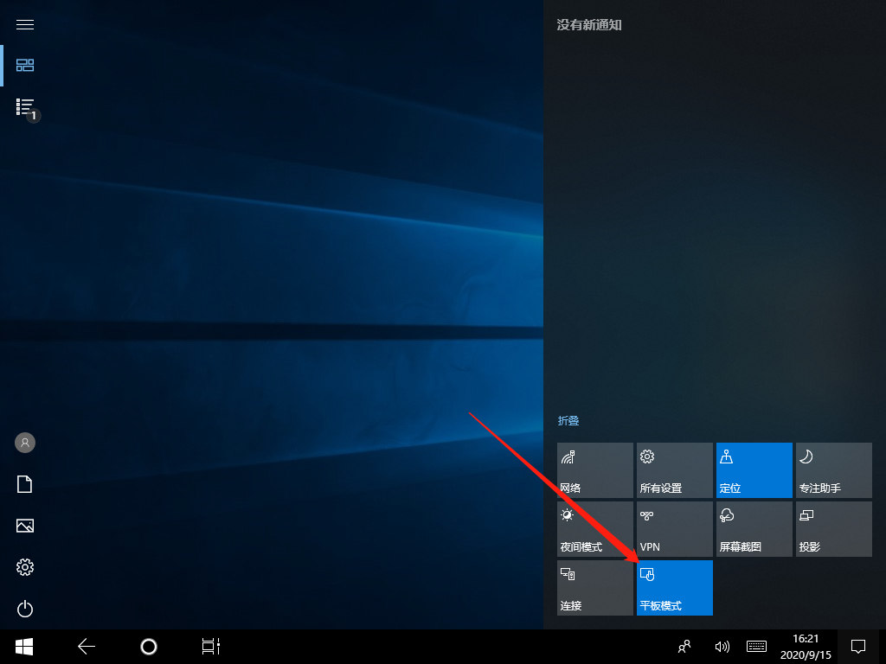Collapse quick actions with 折叠
The height and width of the screenshot is (664, 886).
click(568, 421)
